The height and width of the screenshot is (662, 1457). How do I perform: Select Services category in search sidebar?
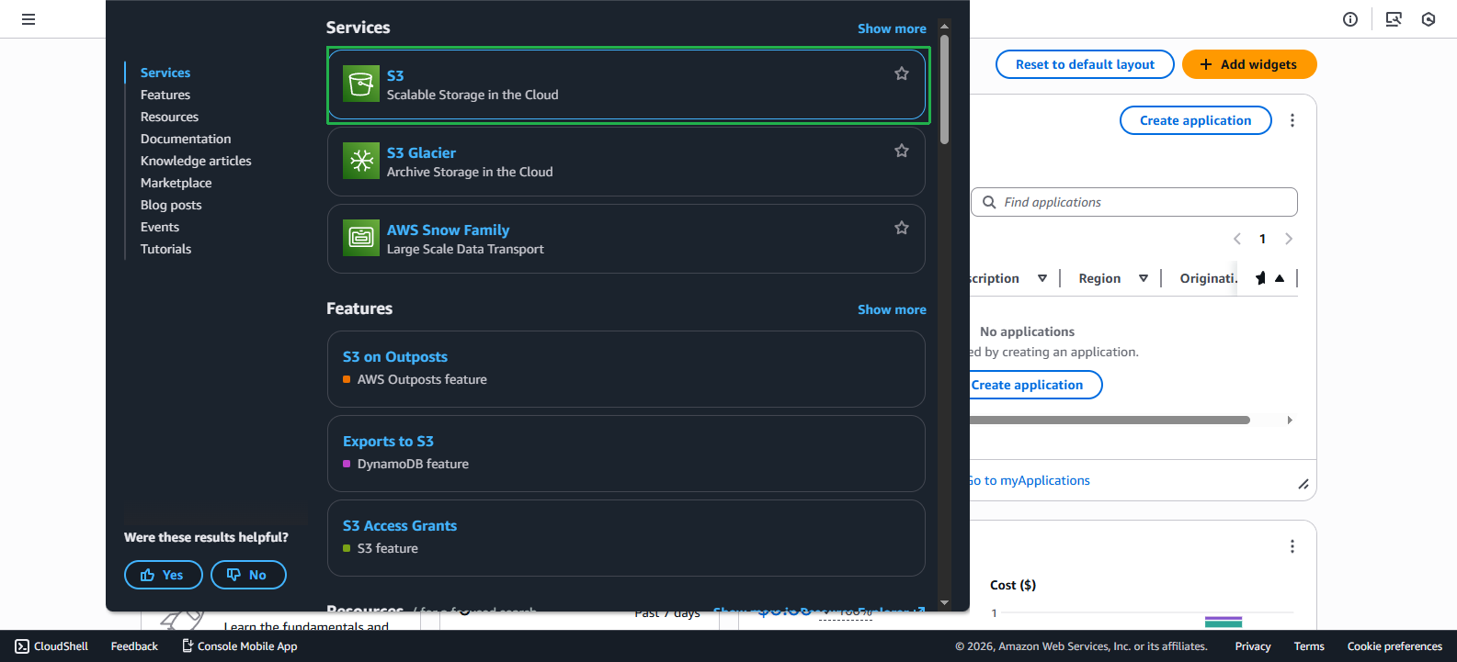point(165,73)
